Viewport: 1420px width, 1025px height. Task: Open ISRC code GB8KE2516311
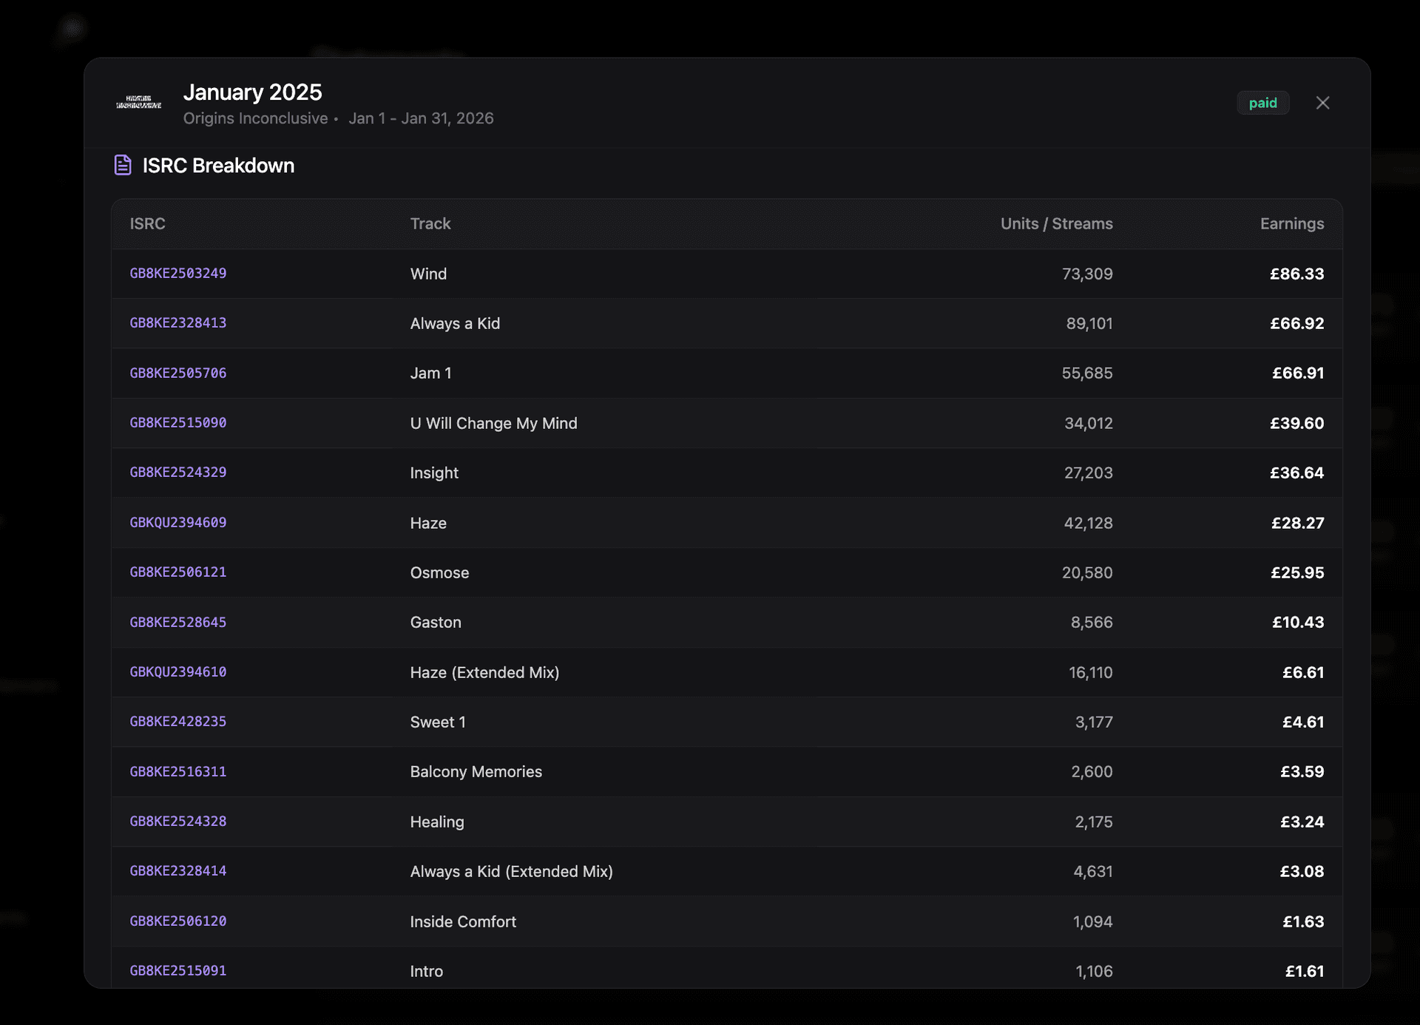point(178,771)
